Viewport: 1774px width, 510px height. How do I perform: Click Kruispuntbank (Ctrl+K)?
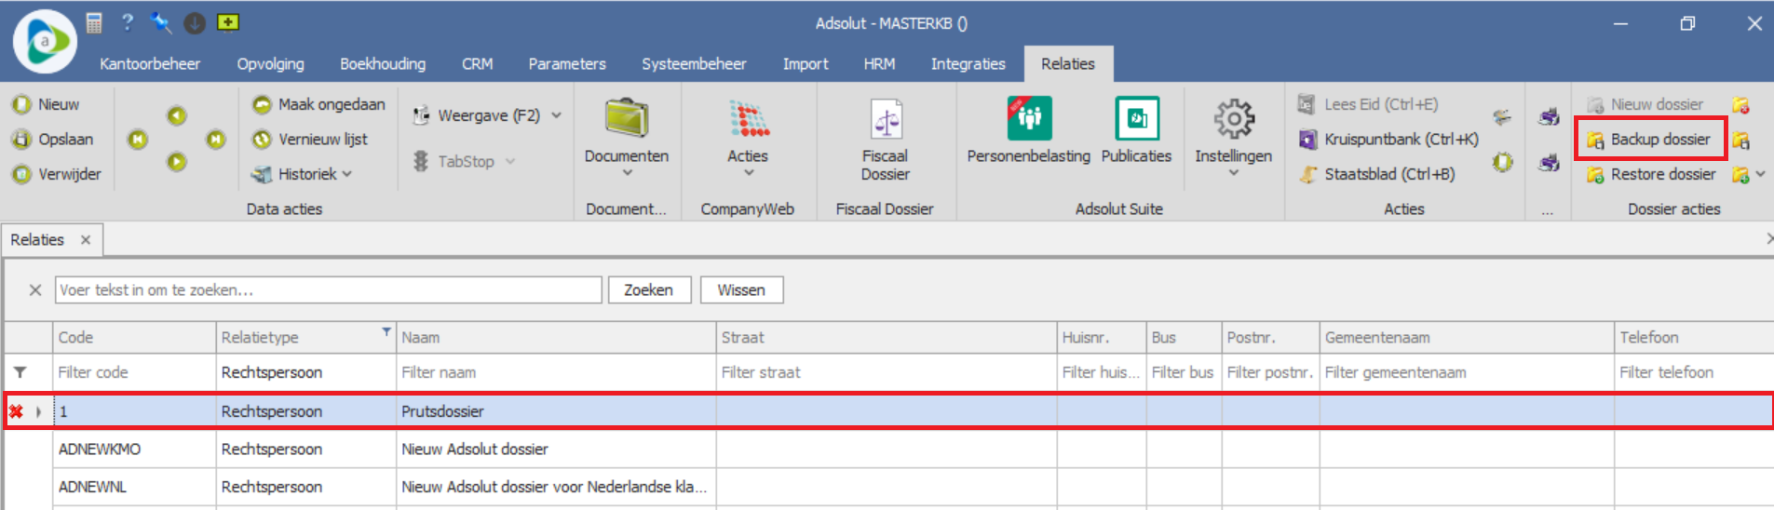(1388, 140)
